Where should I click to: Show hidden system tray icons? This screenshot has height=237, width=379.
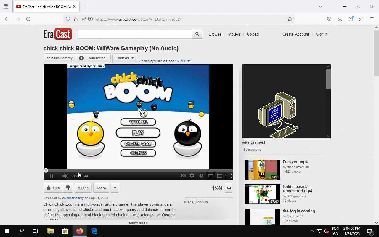[312, 231]
